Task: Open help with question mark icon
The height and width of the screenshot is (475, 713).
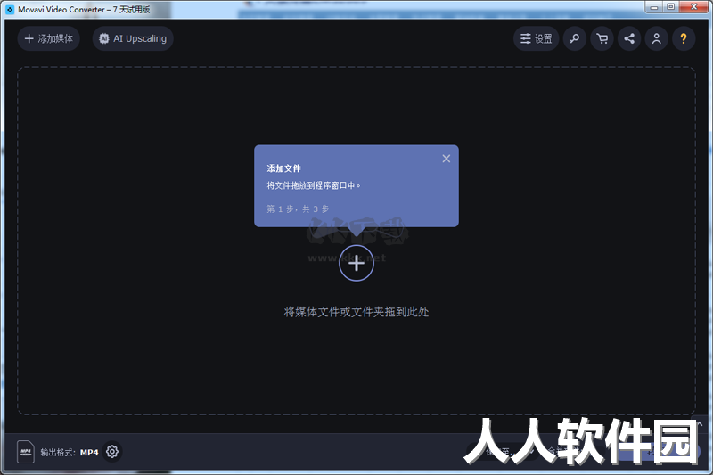Action: tap(684, 38)
